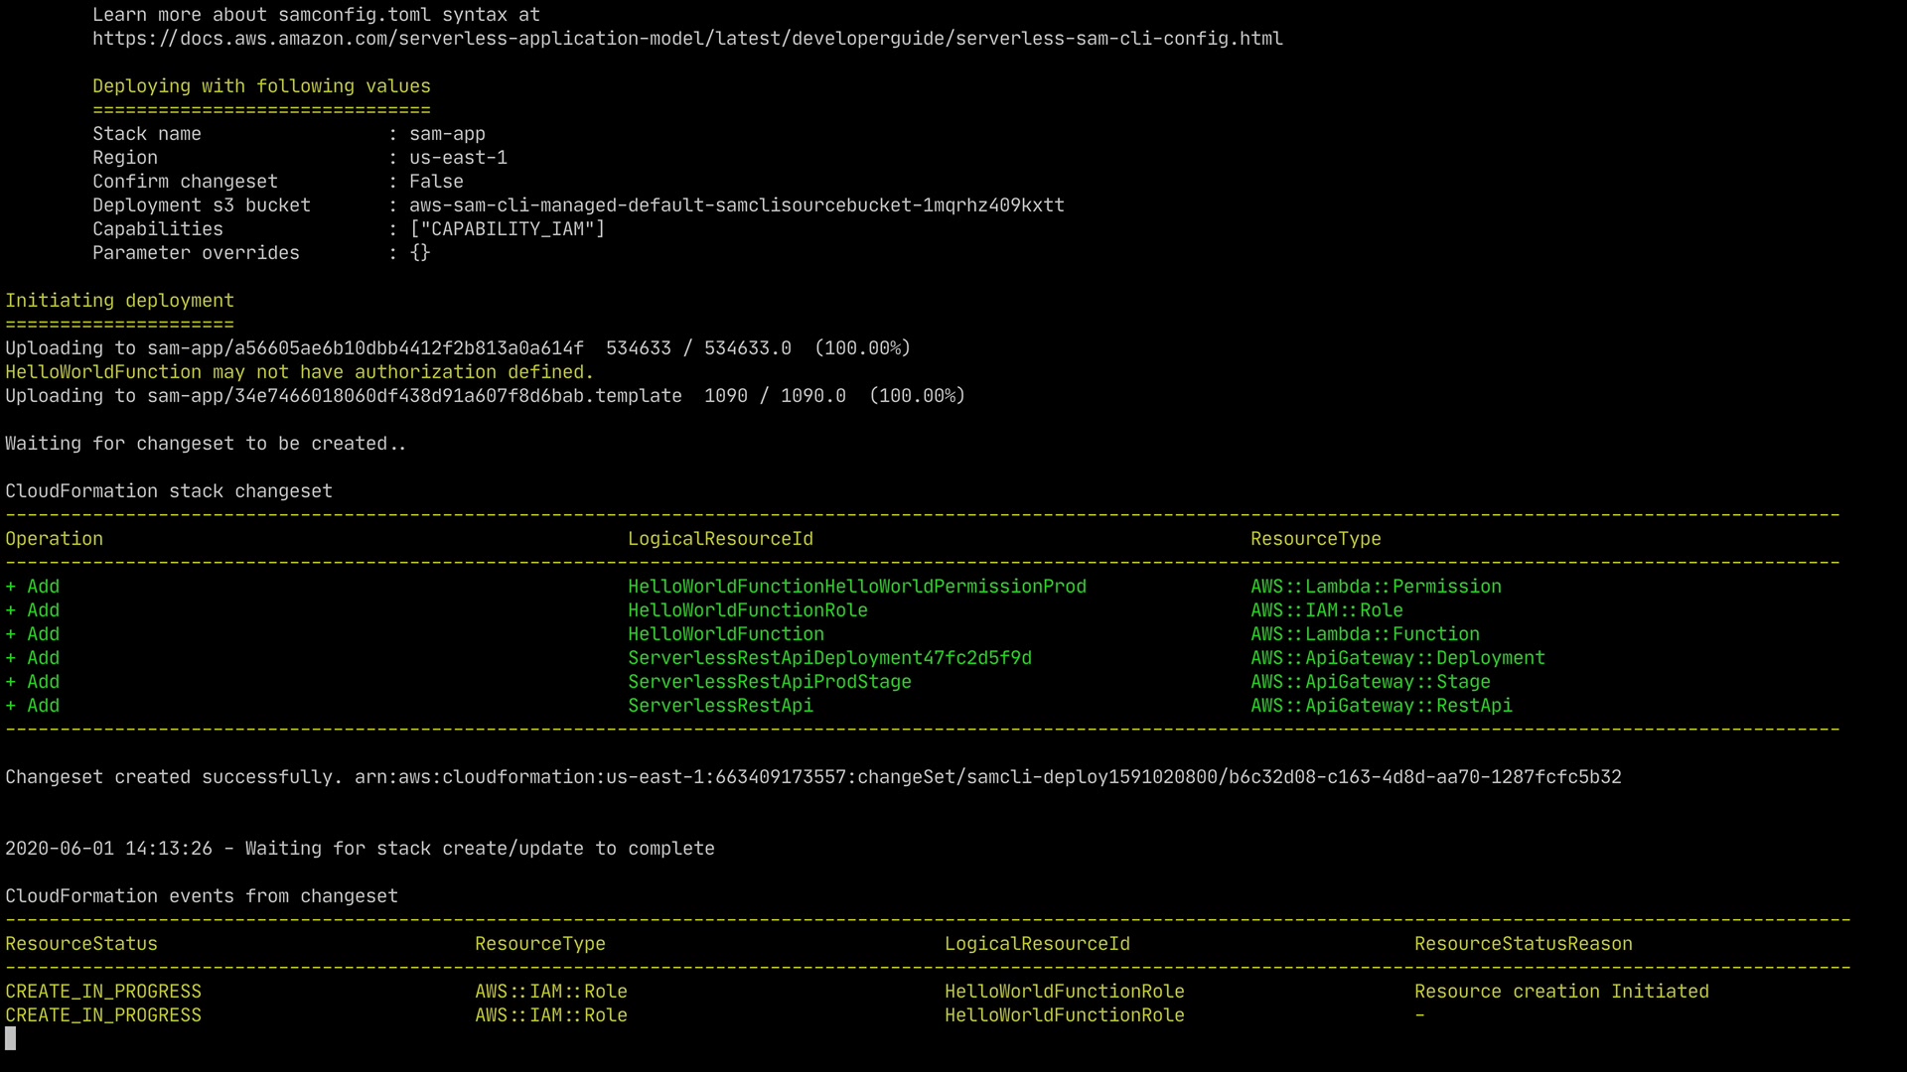Click the ResourceStatus column header

pyautogui.click(x=81, y=944)
